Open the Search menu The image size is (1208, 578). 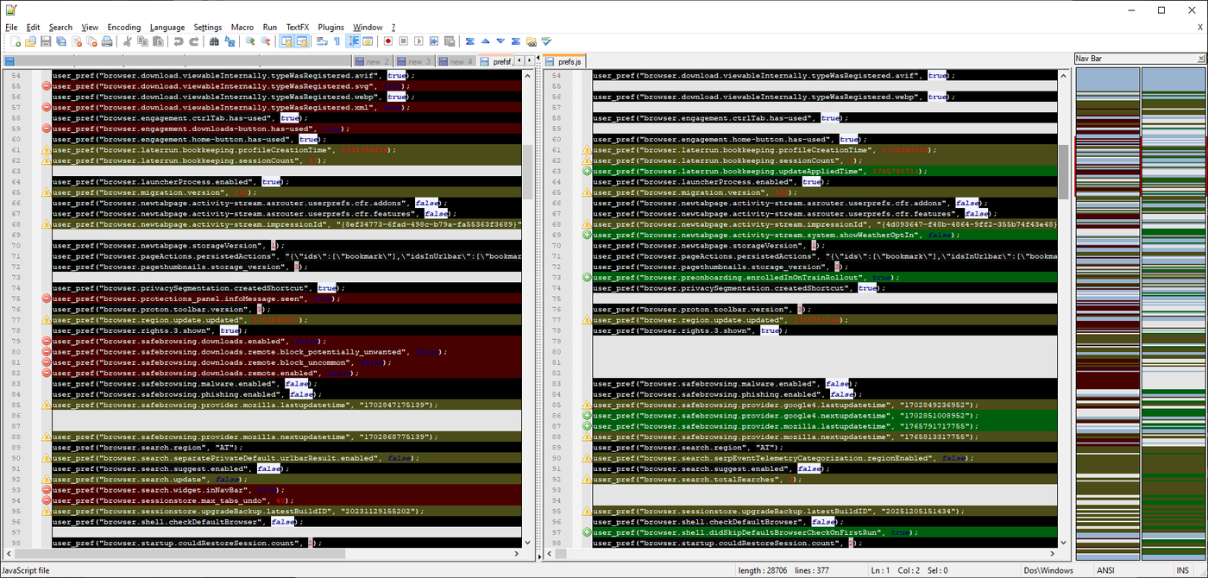(60, 28)
